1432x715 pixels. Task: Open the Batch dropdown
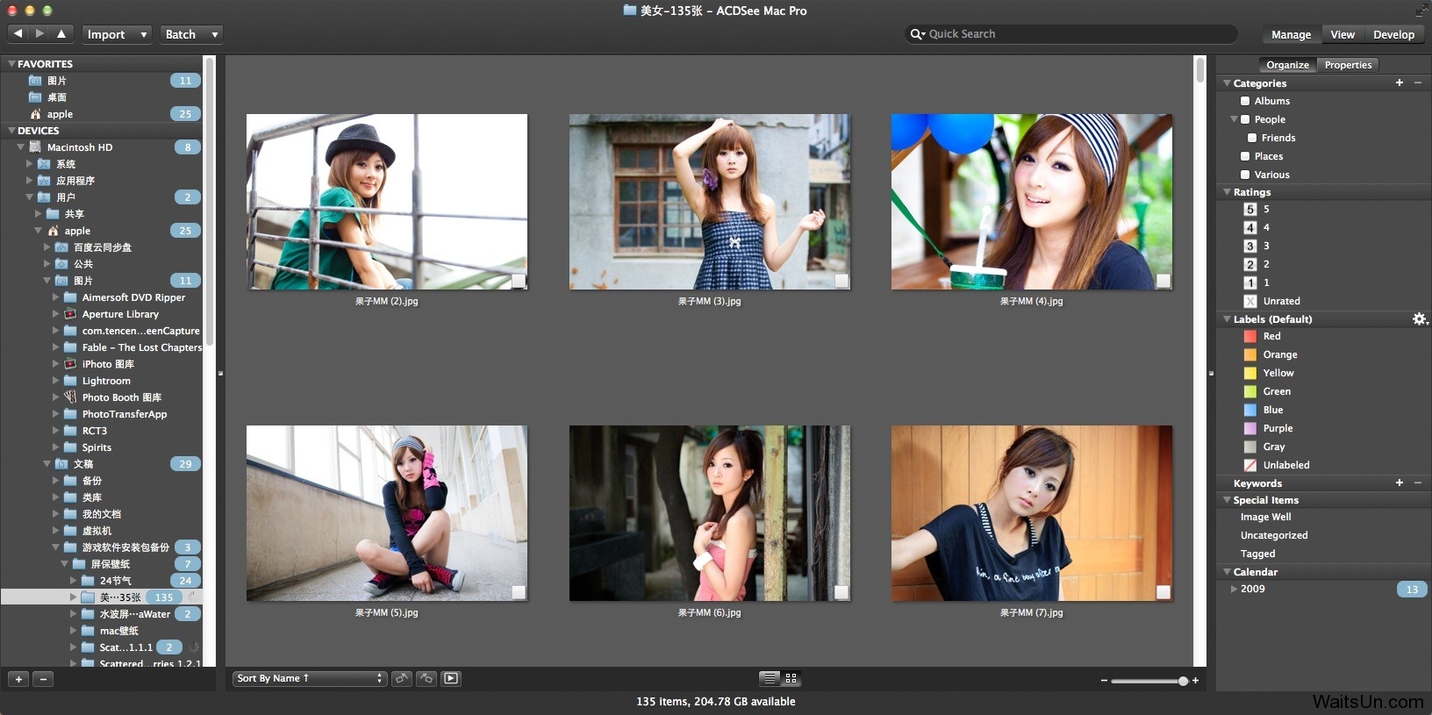click(x=191, y=34)
